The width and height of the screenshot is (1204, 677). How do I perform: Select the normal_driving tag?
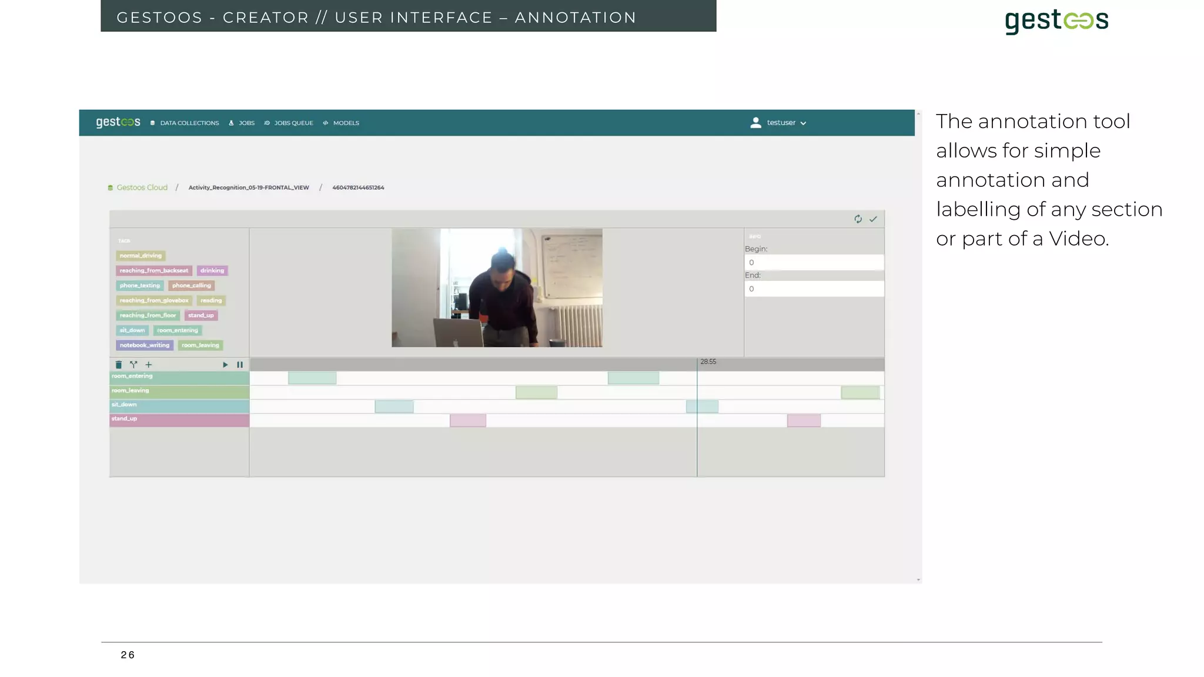141,256
